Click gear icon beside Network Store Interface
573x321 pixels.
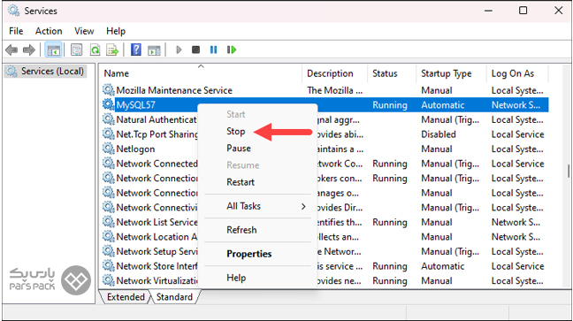pyautogui.click(x=108, y=265)
